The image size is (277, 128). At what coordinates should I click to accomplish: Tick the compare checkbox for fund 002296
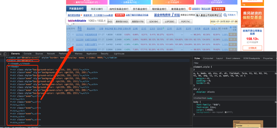click(x=68, y=40)
